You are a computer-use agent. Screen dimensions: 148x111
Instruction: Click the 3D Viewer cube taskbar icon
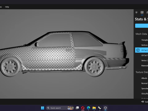[105, 108]
